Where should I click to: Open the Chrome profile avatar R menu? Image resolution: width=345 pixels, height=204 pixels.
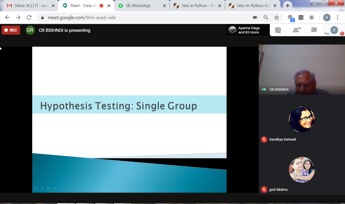coord(327,18)
